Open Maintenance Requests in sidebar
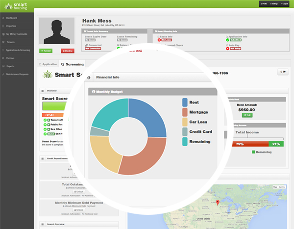Image resolution: width=294 pixels, height=229 pixels. click(x=17, y=75)
